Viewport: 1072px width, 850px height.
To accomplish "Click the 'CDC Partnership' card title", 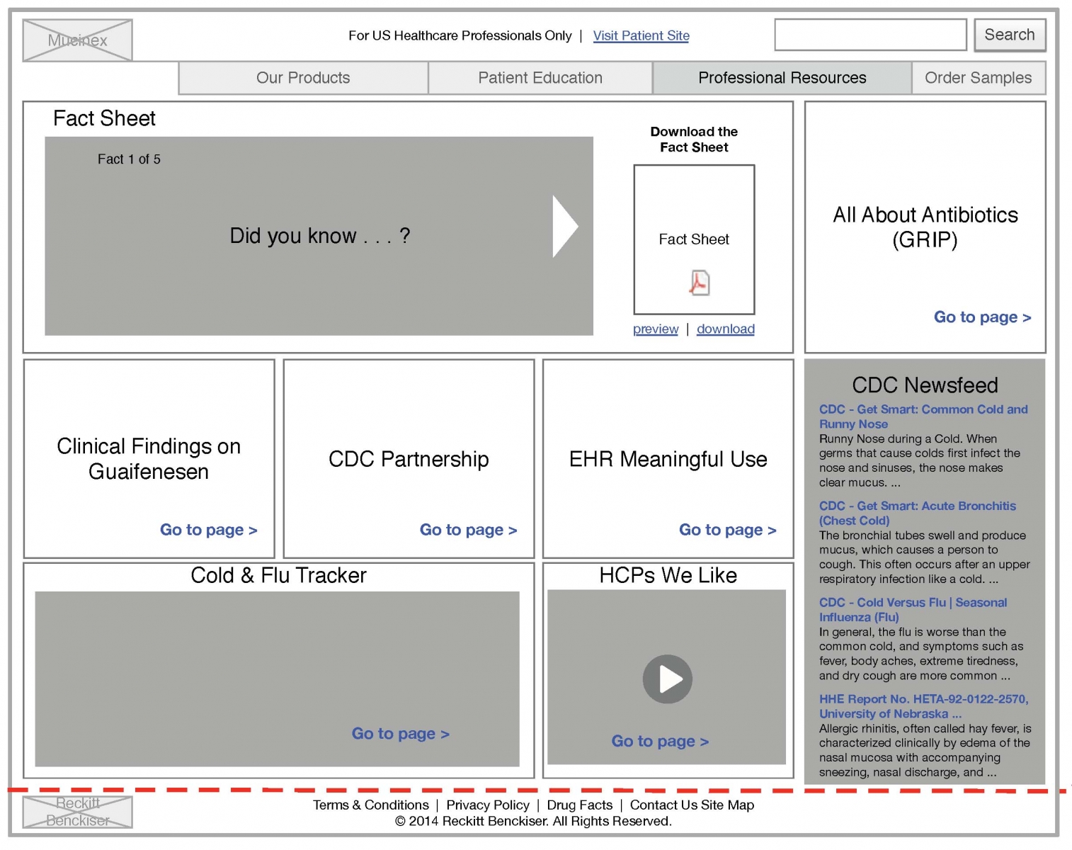I will click(409, 459).
